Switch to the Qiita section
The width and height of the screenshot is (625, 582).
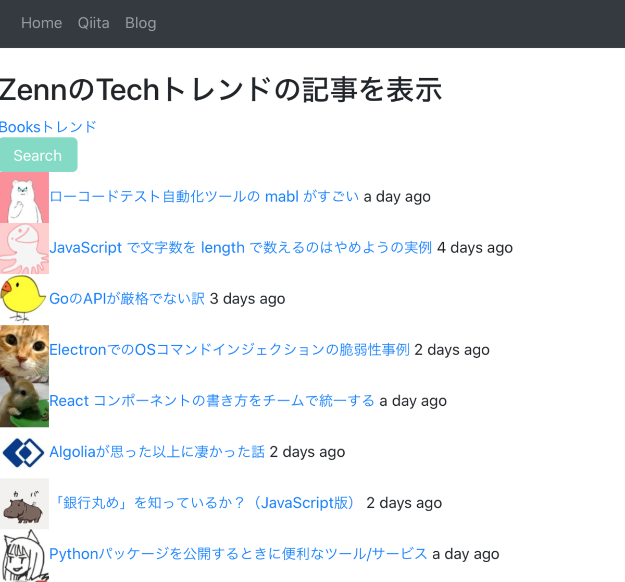click(x=93, y=23)
